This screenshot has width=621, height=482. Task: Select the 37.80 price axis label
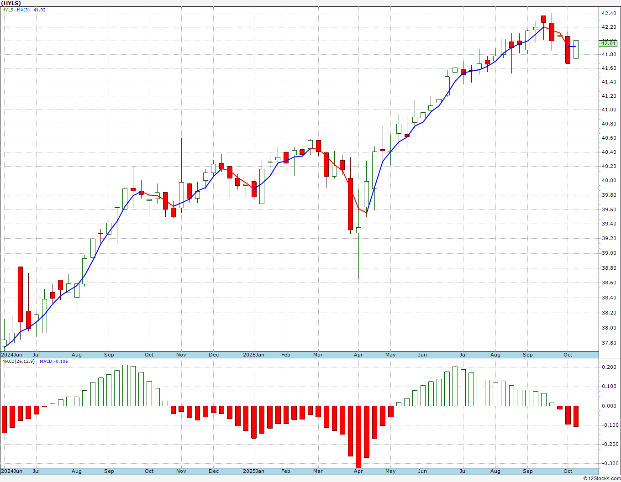[x=609, y=343]
